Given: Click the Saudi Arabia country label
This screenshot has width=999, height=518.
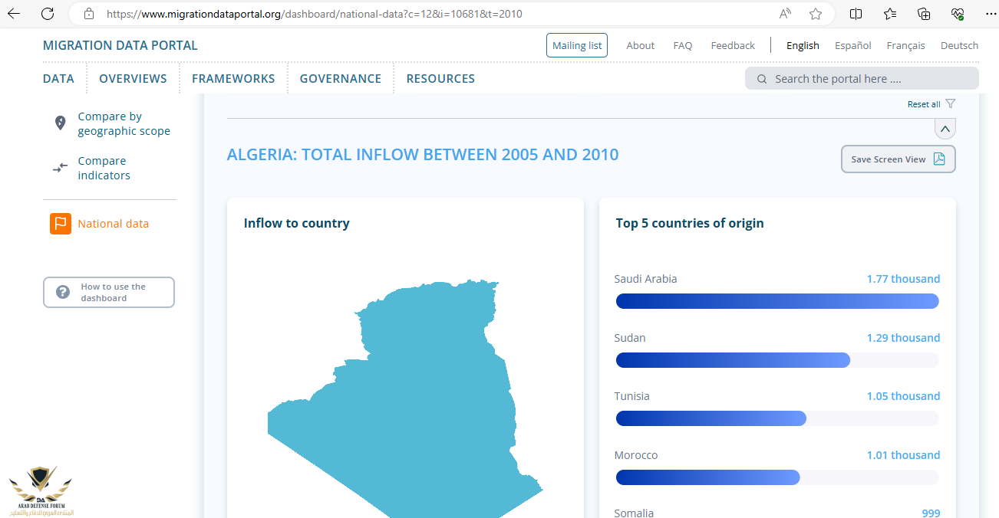Looking at the screenshot, I should 646,279.
